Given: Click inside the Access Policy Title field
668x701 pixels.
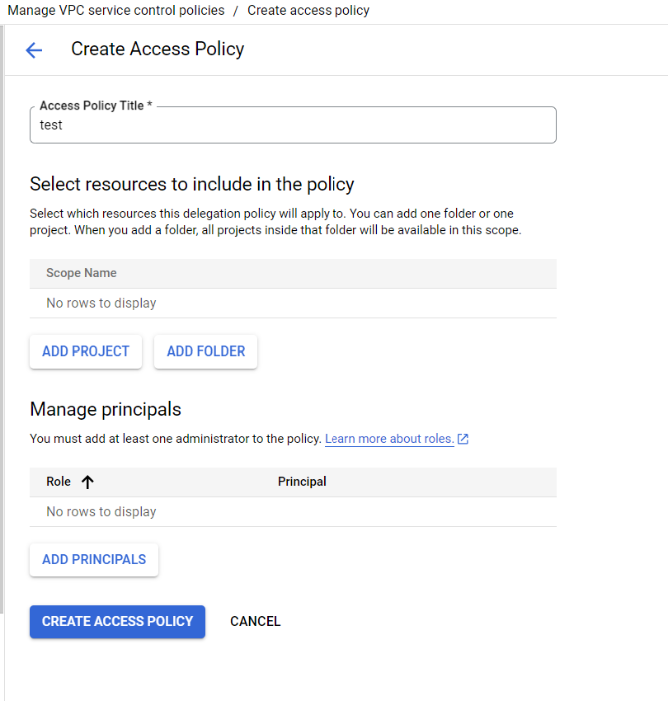Looking at the screenshot, I should coord(293,125).
